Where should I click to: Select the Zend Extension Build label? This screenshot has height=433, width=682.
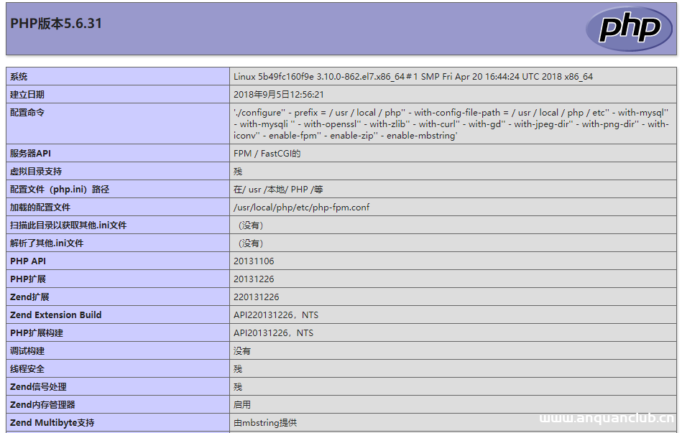click(x=55, y=315)
